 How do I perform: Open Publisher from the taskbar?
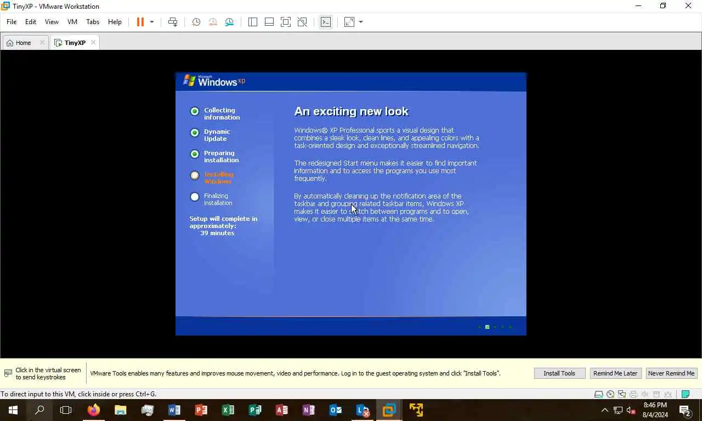point(255,410)
